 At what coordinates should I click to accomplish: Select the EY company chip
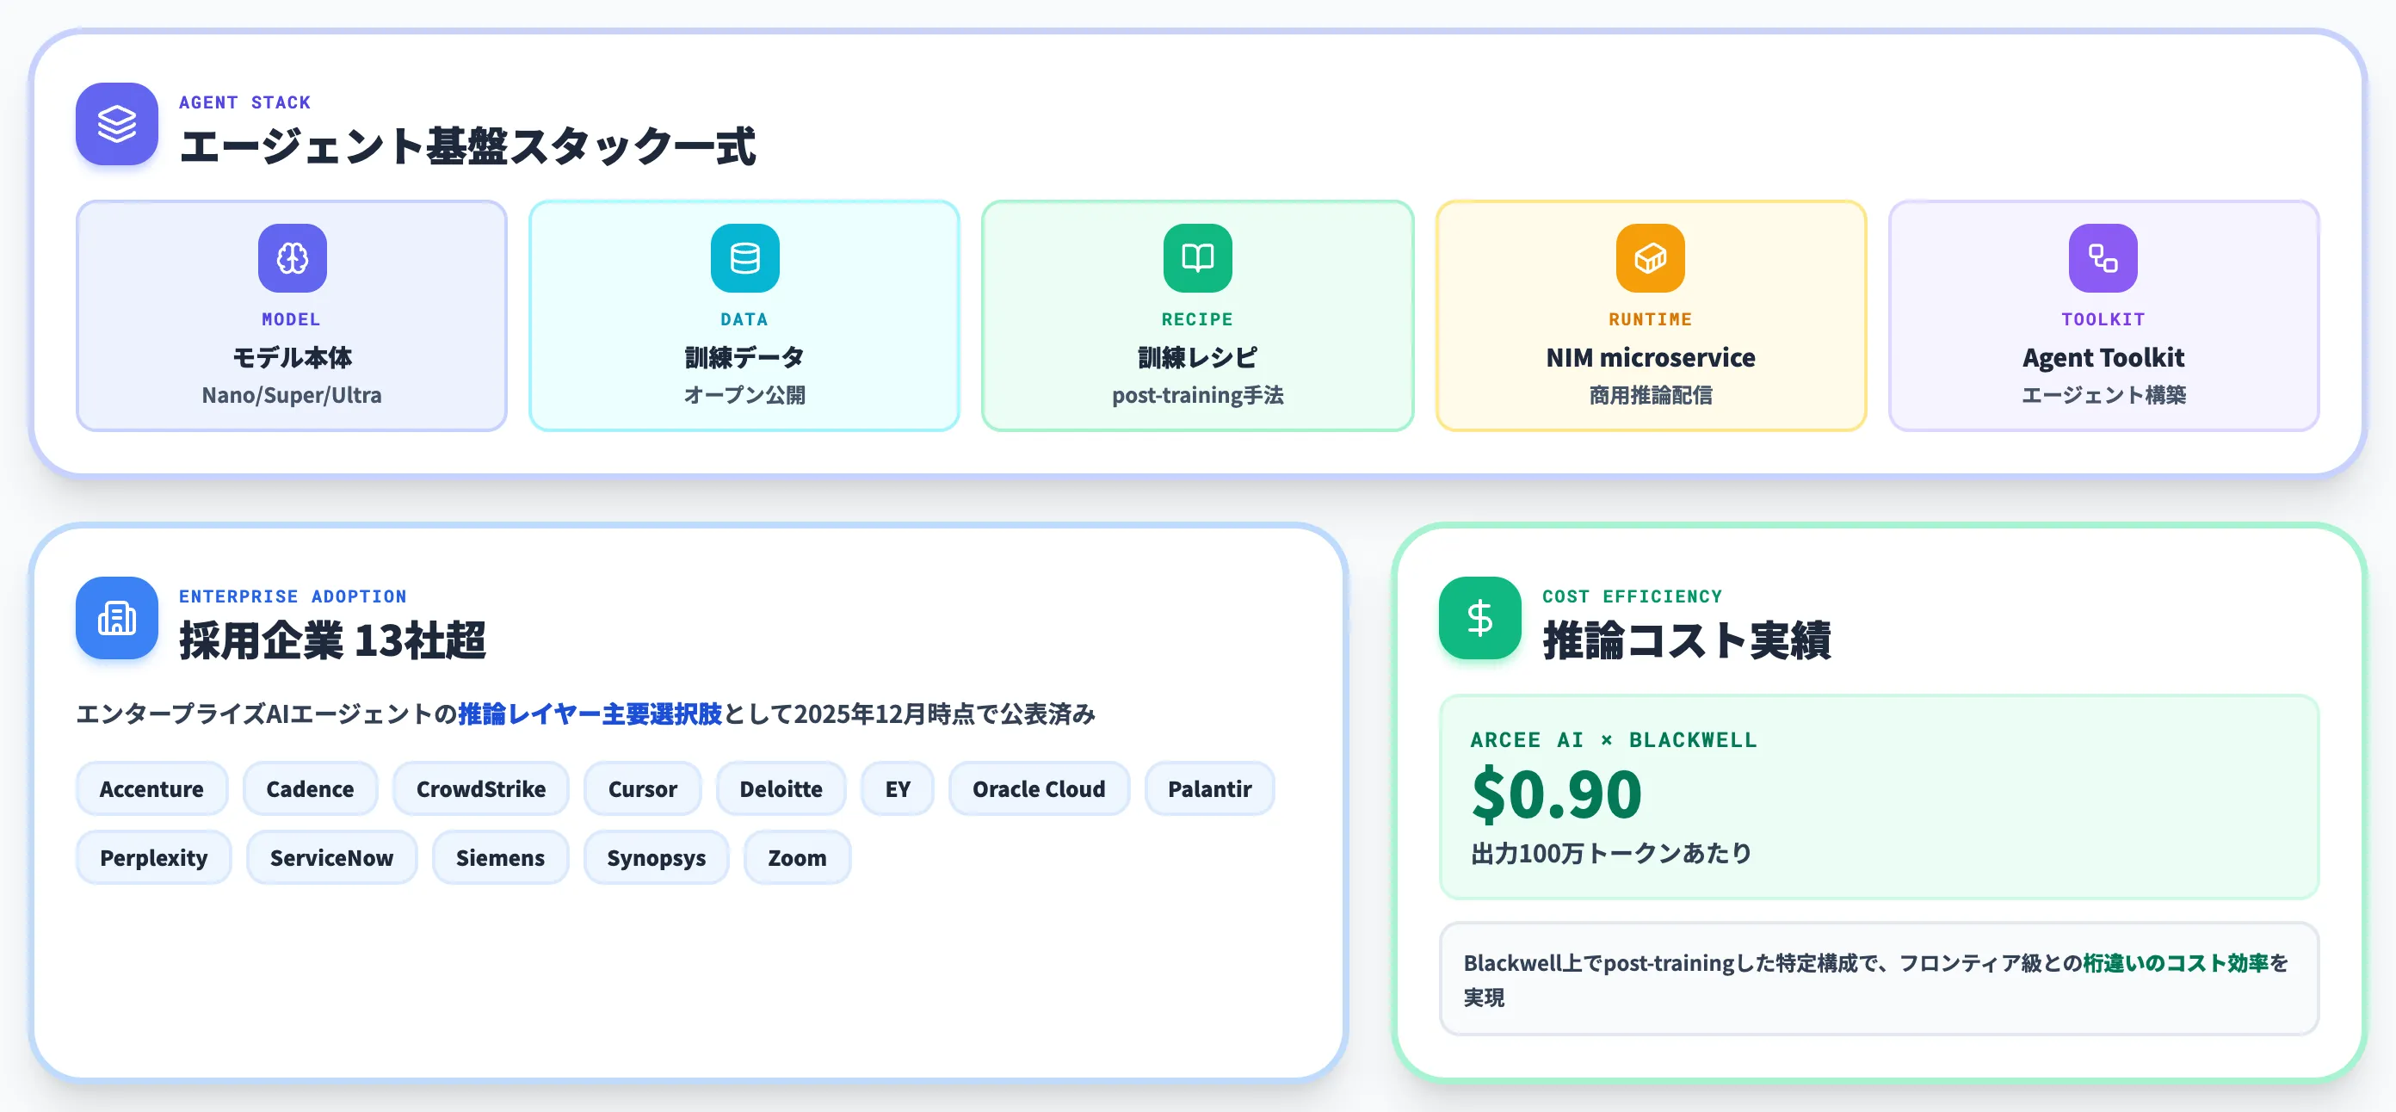click(x=898, y=789)
